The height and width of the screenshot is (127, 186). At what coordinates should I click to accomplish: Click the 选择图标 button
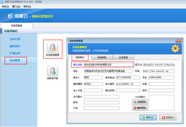pos(140,102)
